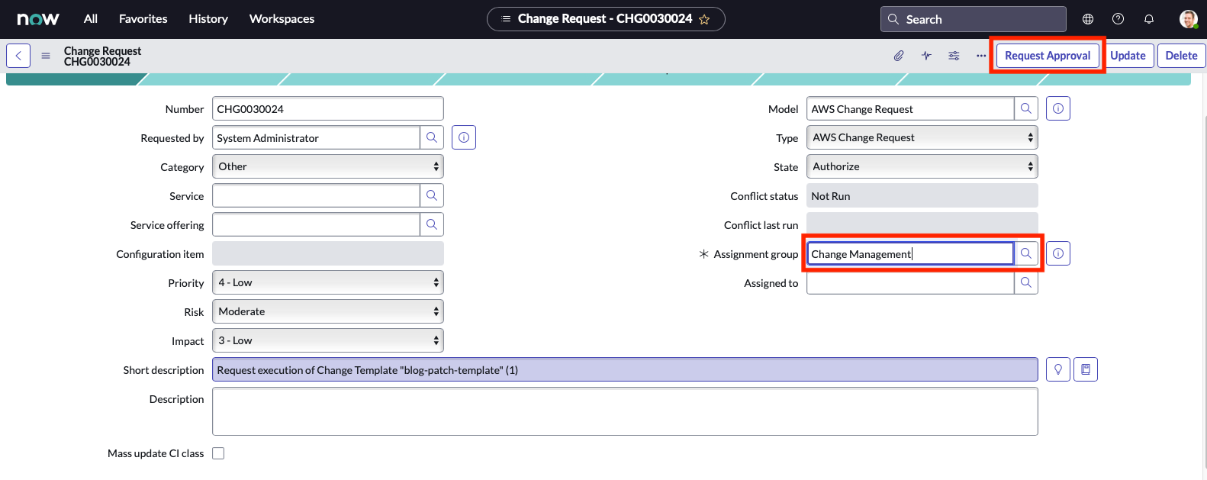Image resolution: width=1207 pixels, height=480 pixels.
Task: Toggle the Mass update CI class checkbox
Action: click(218, 453)
